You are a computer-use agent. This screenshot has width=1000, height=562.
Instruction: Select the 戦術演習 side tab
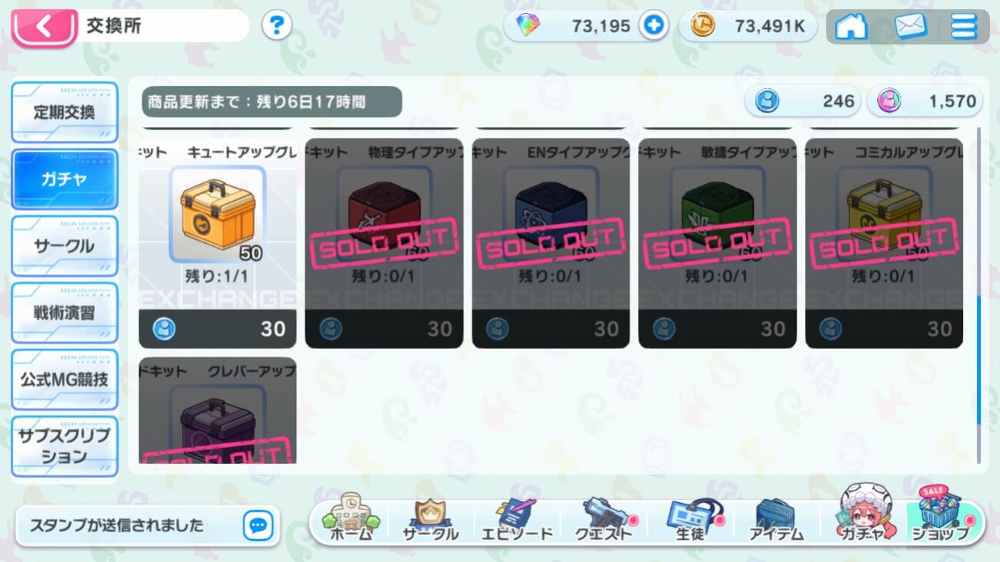coord(64,313)
